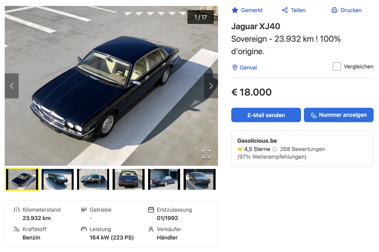
Task: Open the Gasolicious.be dealer link
Action: click(x=257, y=141)
